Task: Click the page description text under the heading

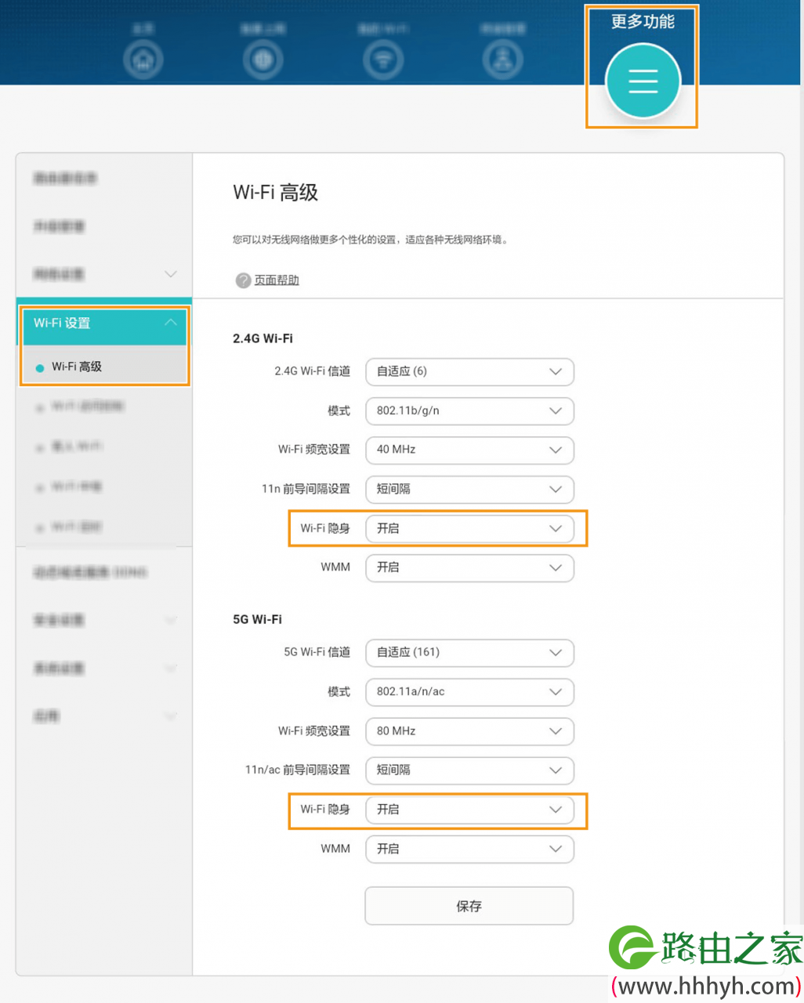Action: (371, 240)
